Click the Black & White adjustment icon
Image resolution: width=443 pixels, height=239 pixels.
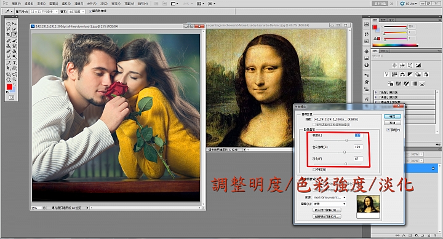(410, 74)
